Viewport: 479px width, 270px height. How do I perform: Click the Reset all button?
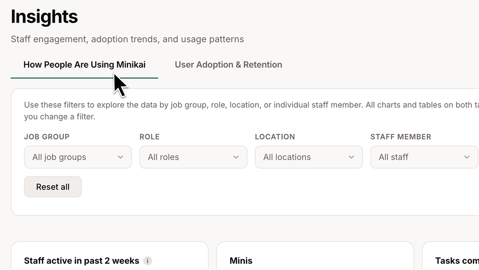coord(53,186)
